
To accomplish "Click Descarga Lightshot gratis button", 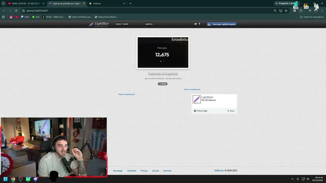I will coord(222,24).
